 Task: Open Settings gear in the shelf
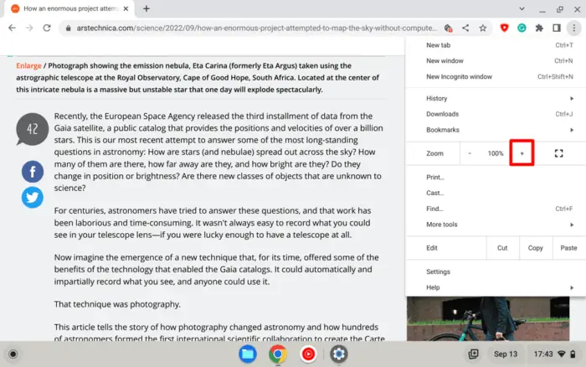pos(338,354)
